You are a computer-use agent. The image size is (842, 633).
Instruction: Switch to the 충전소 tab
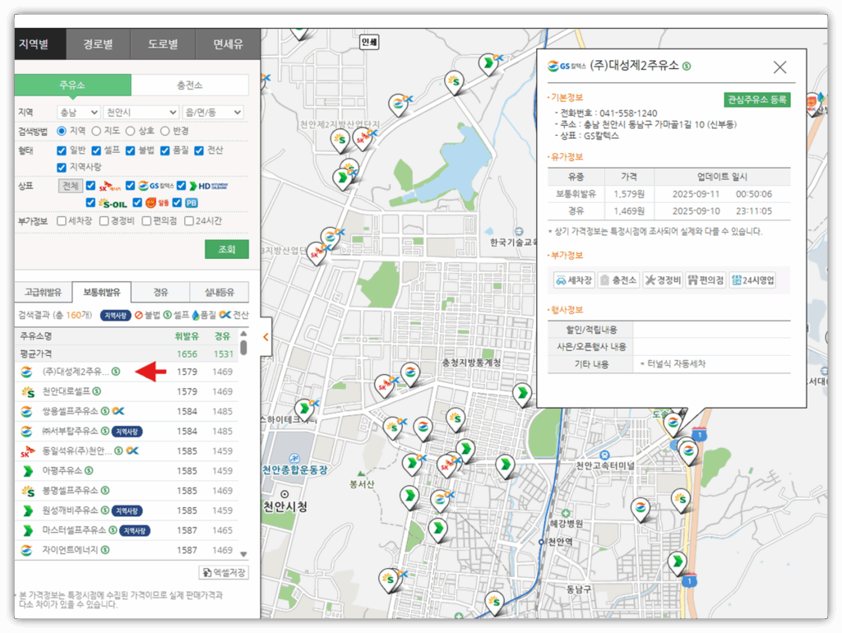click(190, 85)
